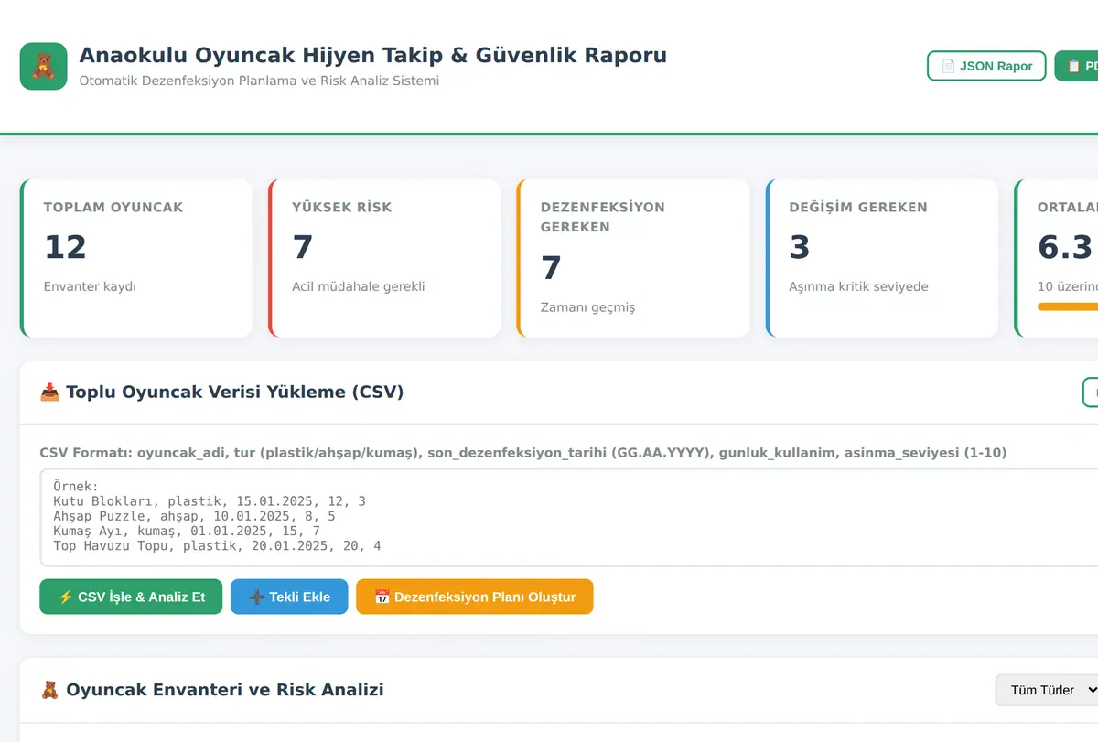Click the plus icon on Tekli Ekle
Image resolution: width=1098 pixels, height=742 pixels.
(x=257, y=597)
